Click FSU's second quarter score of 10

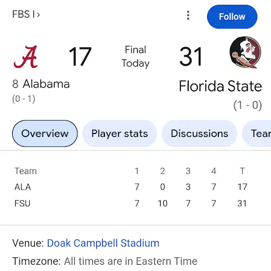click(163, 203)
